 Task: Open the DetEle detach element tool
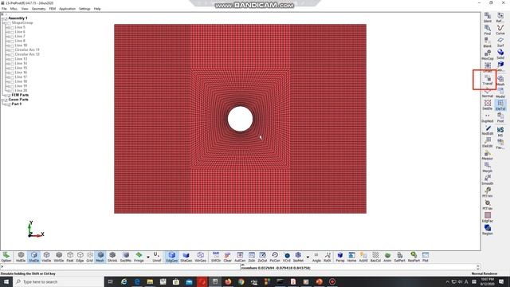click(487, 105)
